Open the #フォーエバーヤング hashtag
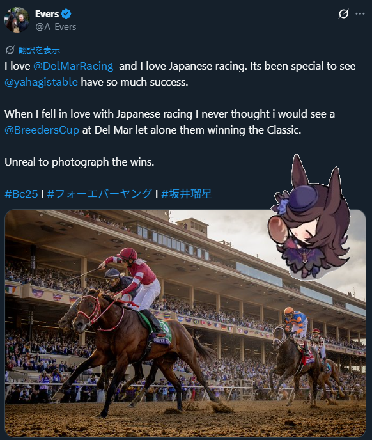 tap(100, 194)
